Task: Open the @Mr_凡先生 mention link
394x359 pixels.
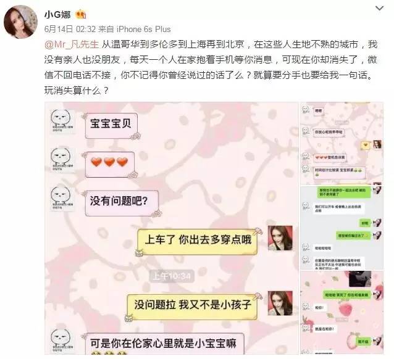Action: point(72,44)
